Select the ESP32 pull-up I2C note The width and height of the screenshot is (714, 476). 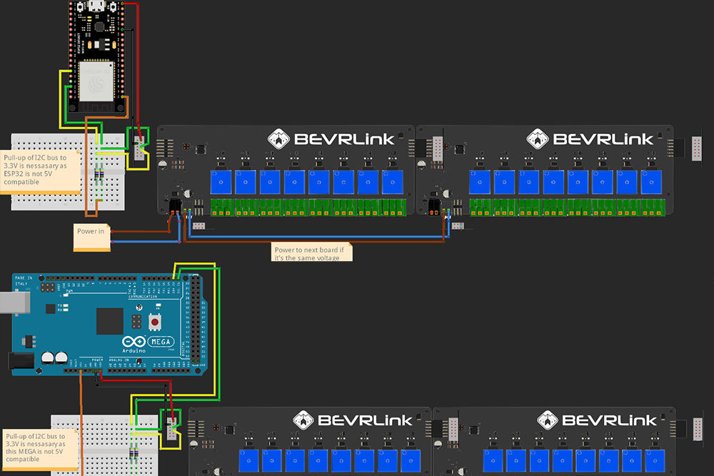[x=40, y=170]
